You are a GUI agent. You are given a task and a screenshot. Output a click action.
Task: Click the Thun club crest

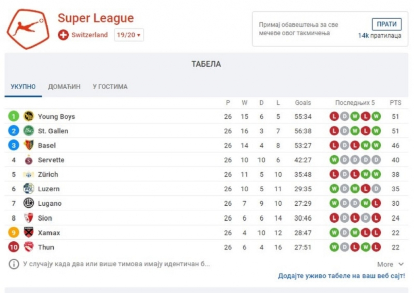[x=28, y=247]
